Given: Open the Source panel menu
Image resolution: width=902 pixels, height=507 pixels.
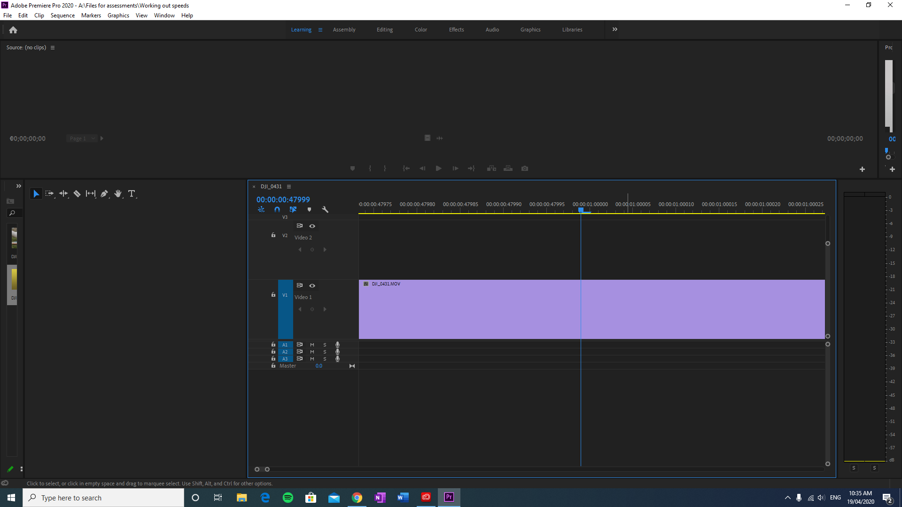Looking at the screenshot, I should [52, 47].
